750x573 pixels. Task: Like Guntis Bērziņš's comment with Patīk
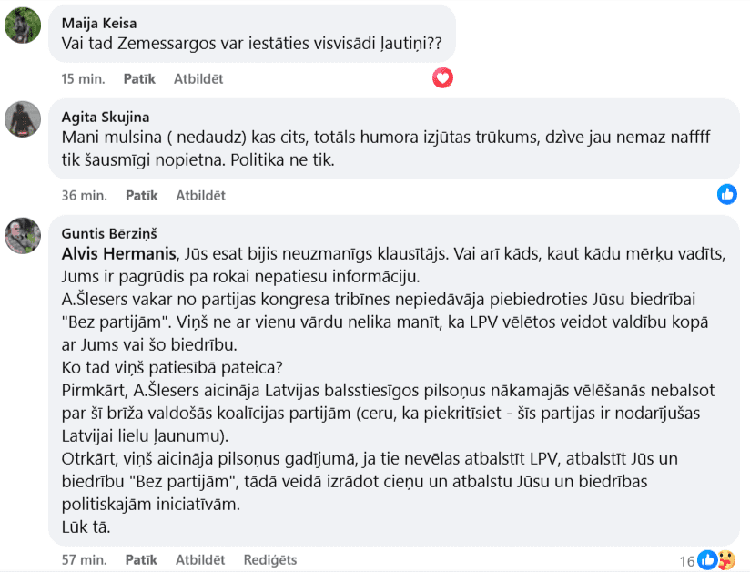tap(141, 560)
